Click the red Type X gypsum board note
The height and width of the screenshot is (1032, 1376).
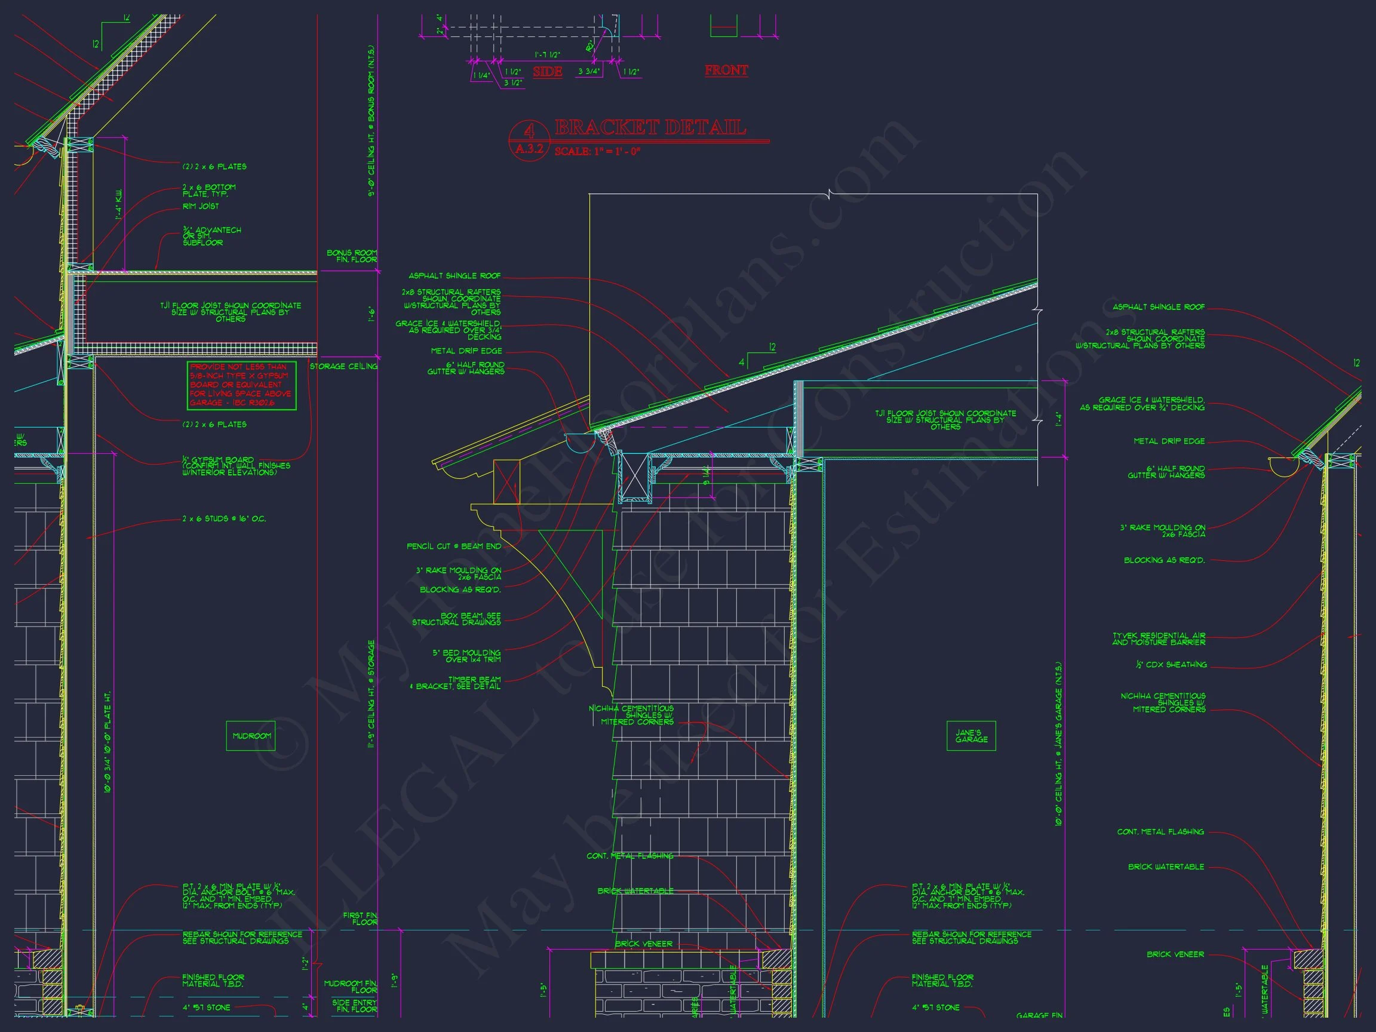click(x=241, y=385)
